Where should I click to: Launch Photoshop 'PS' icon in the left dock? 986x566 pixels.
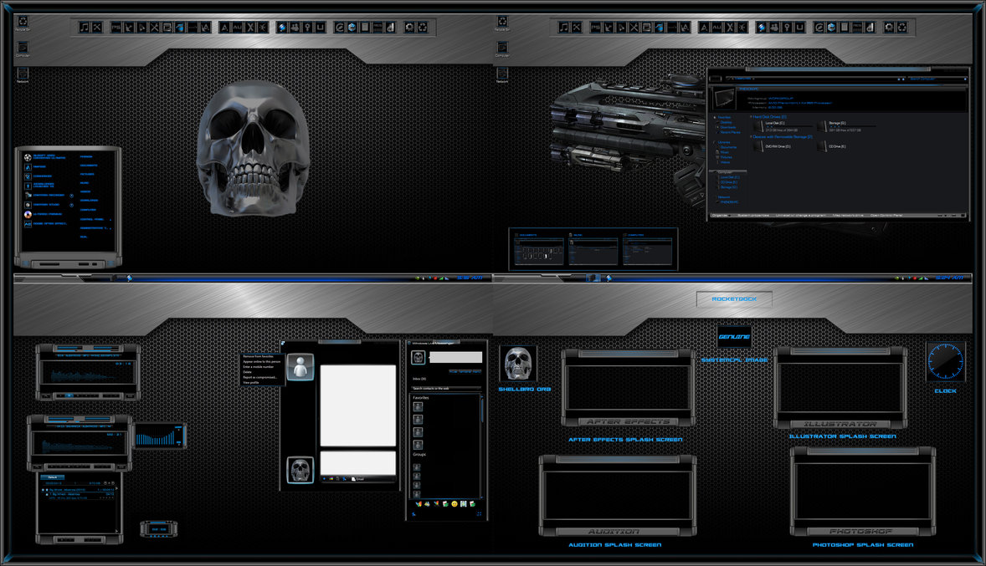(x=116, y=28)
